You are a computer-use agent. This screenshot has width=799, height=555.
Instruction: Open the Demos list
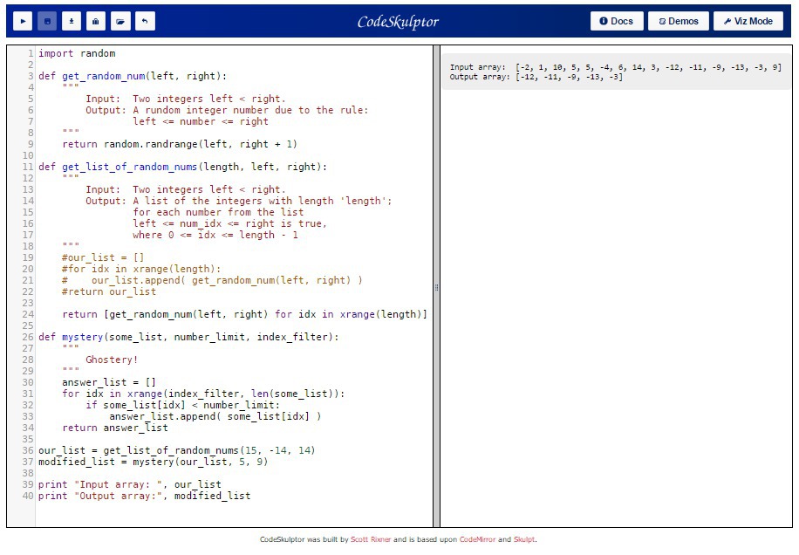(679, 21)
